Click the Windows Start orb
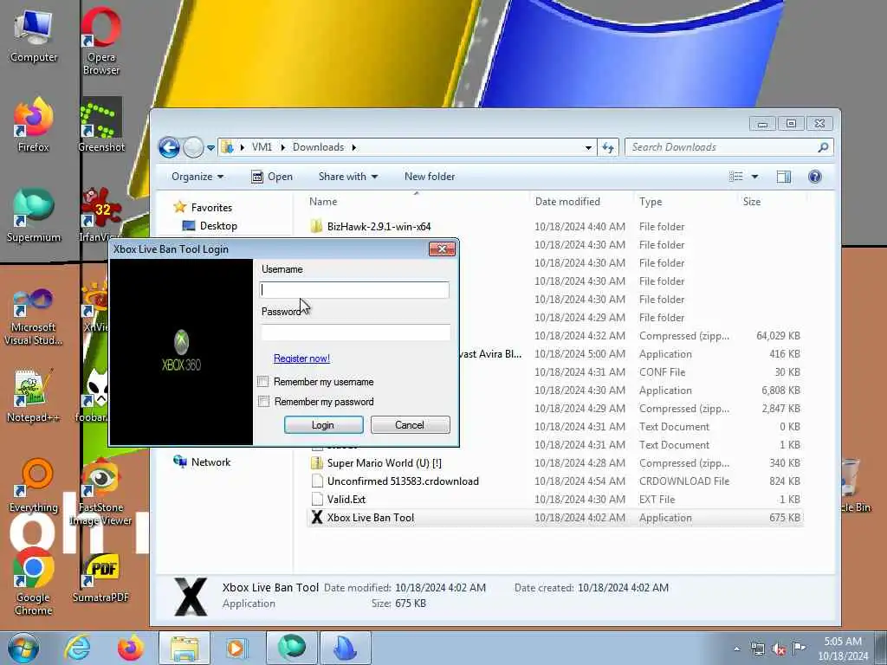Viewport: 887px width, 665px height. pyautogui.click(x=23, y=648)
